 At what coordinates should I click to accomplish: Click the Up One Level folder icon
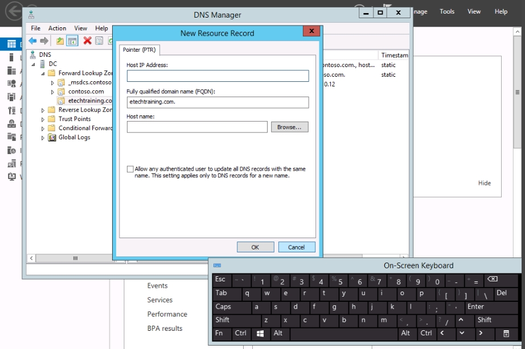click(60, 40)
